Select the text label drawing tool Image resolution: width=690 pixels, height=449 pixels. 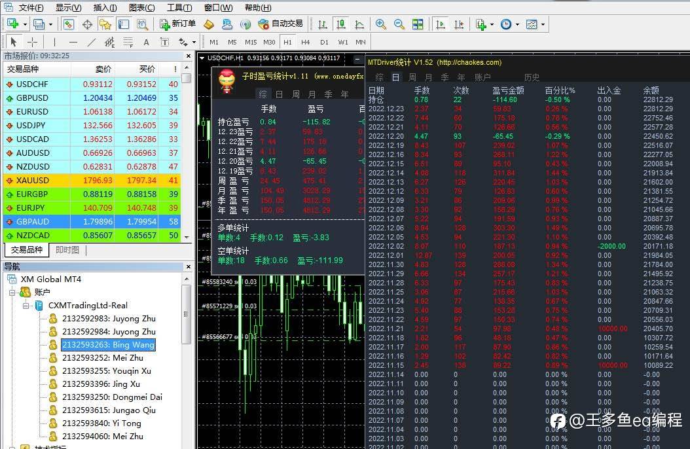tap(146, 42)
